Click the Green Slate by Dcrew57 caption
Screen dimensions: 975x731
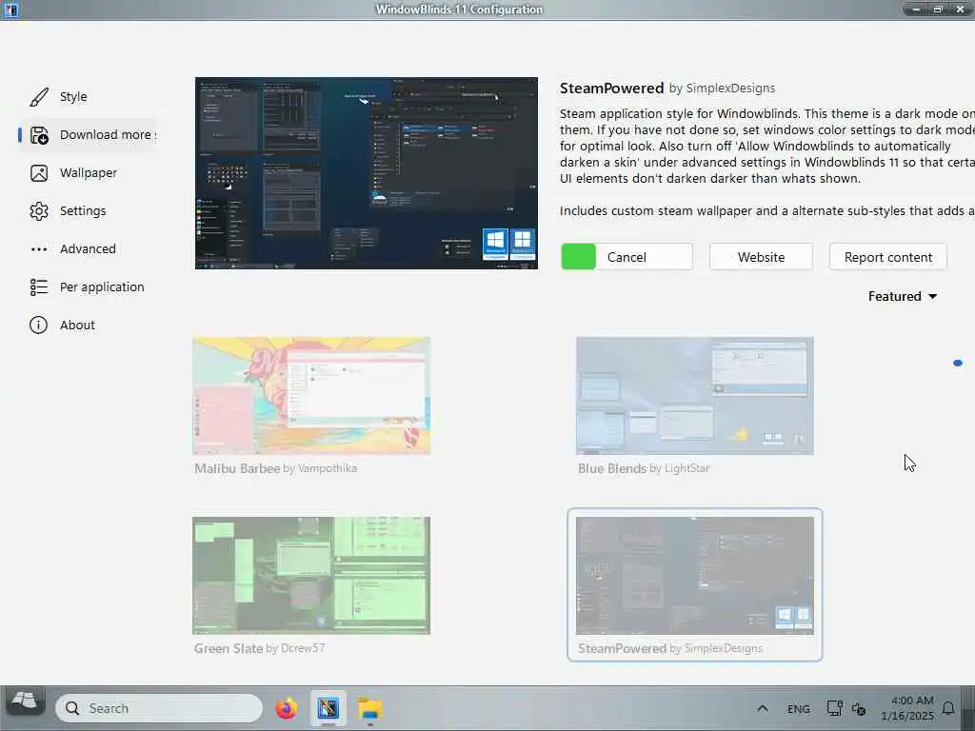click(259, 648)
